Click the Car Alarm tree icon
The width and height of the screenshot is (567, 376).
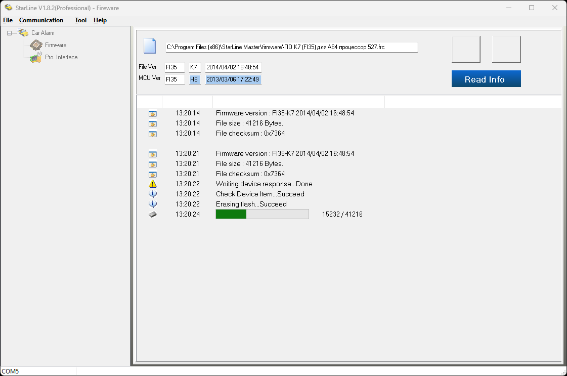(x=23, y=33)
